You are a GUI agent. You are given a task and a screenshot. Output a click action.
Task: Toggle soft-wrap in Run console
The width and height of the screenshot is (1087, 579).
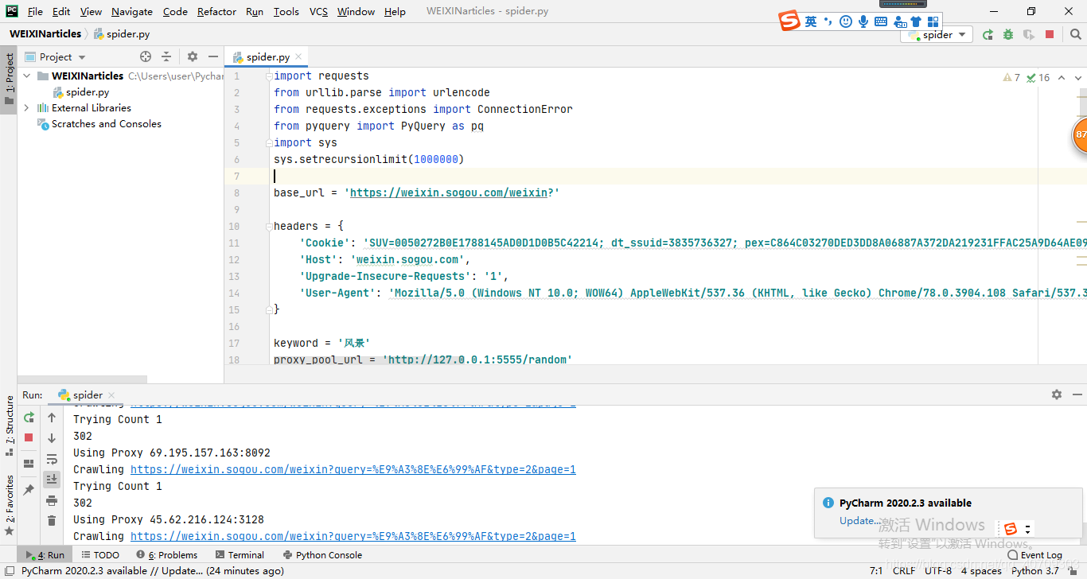click(52, 459)
